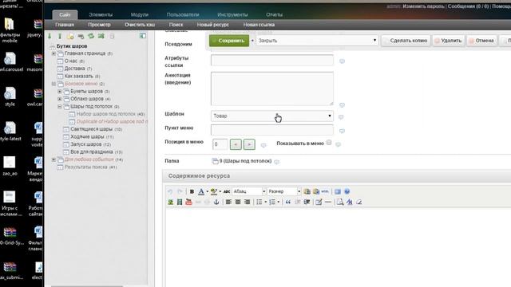The image size is (511, 287).
Task: Open bulleted list style arrow
Action: pos(266,202)
